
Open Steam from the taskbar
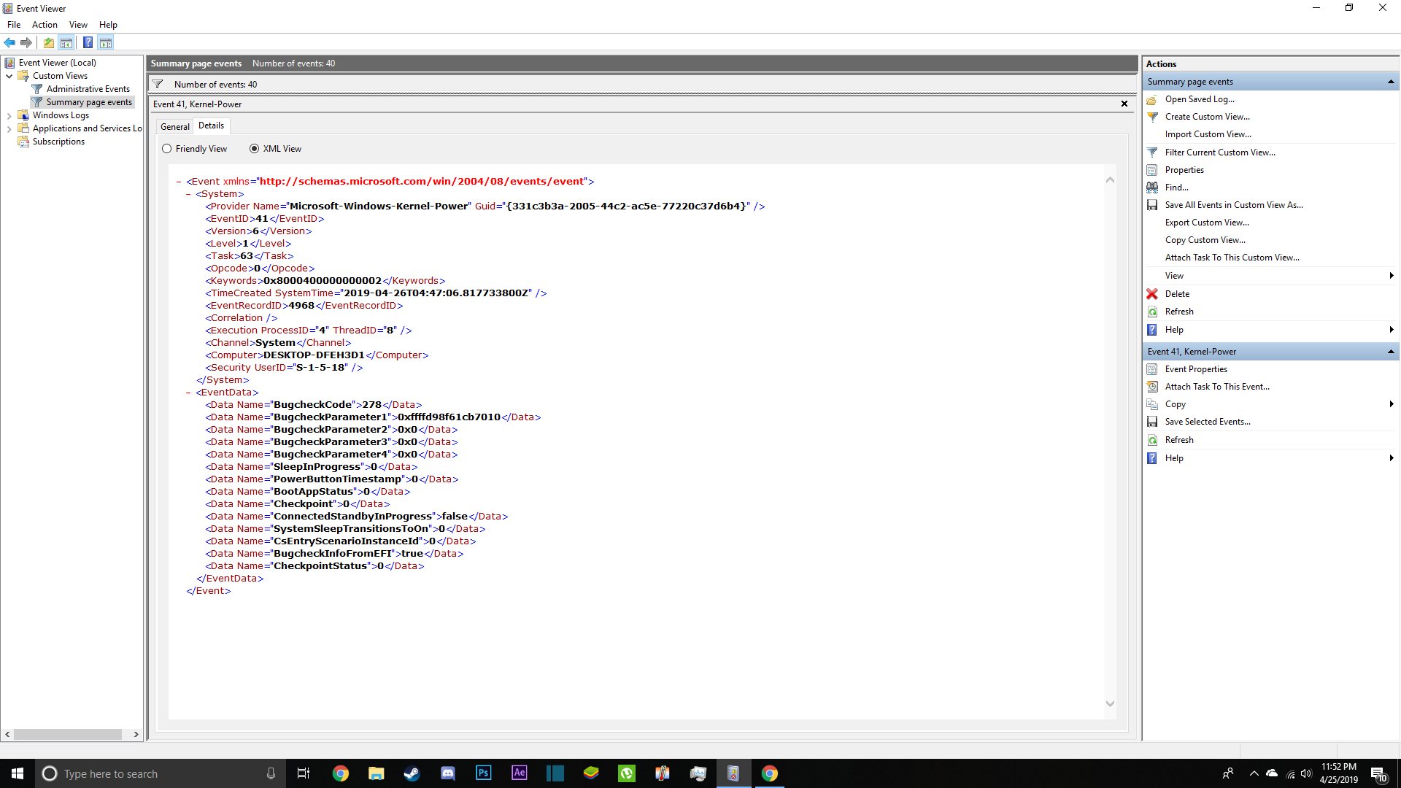coord(412,773)
